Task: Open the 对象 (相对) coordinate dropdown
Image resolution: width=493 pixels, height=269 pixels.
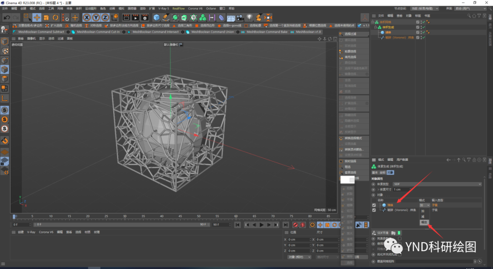Action: 299,257
